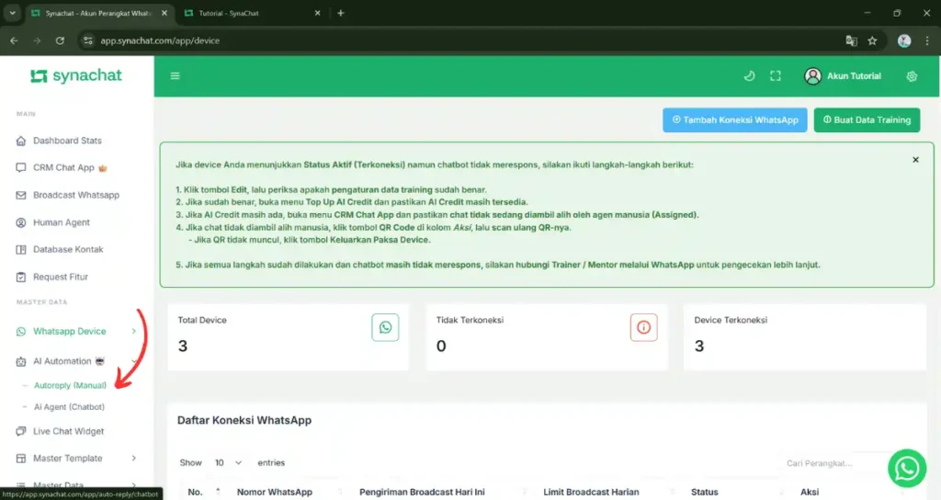Open tab search dropdown arrow
941x500 pixels.
click(x=12, y=13)
